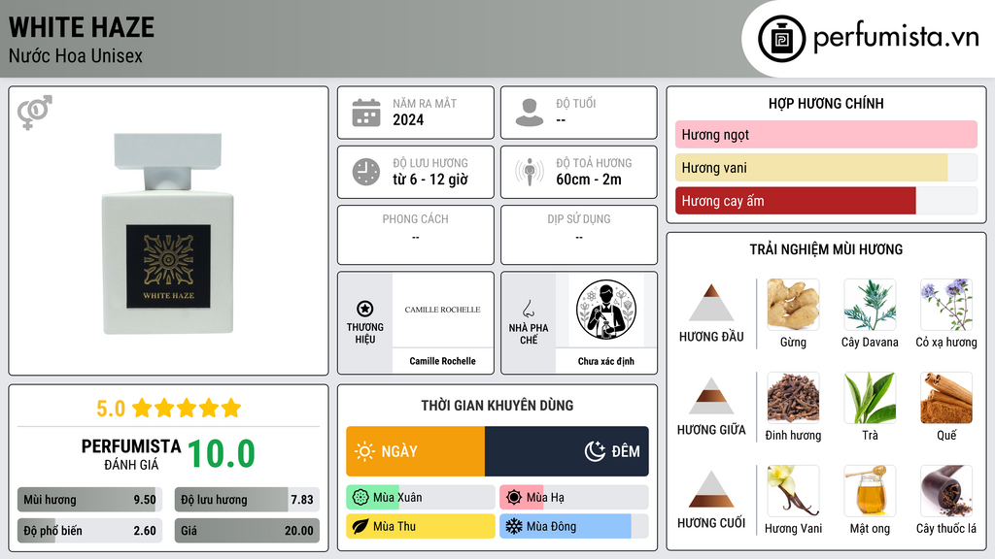The image size is (995, 559).
Task: Click the Độ phổ biến score bar
Action: click(89, 531)
